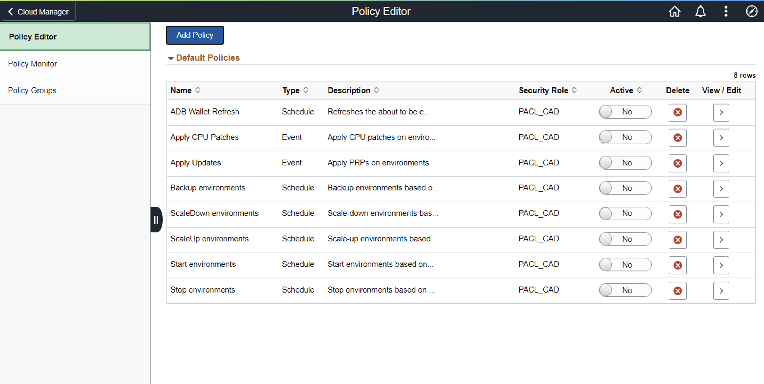The image size is (764, 384).
Task: Delete the ScaleUp environments policy
Action: pos(677,240)
